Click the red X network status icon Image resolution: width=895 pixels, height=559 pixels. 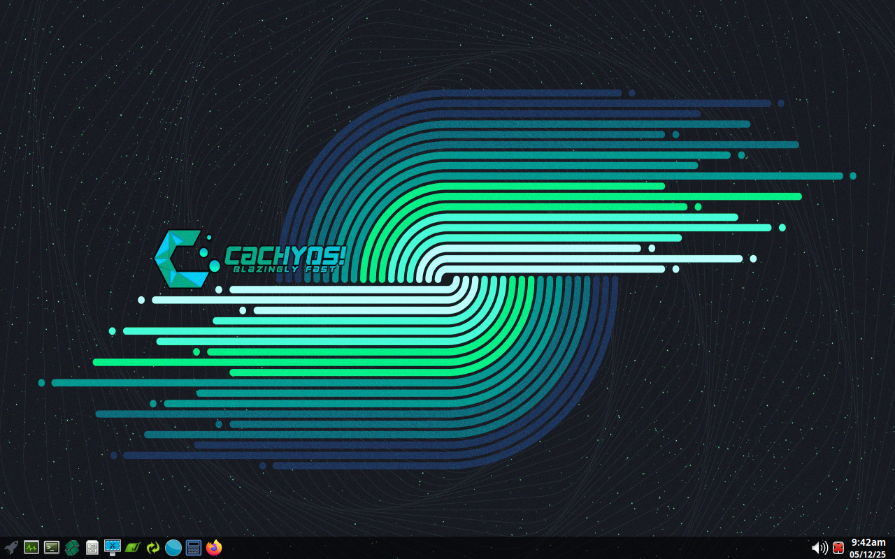[838, 548]
